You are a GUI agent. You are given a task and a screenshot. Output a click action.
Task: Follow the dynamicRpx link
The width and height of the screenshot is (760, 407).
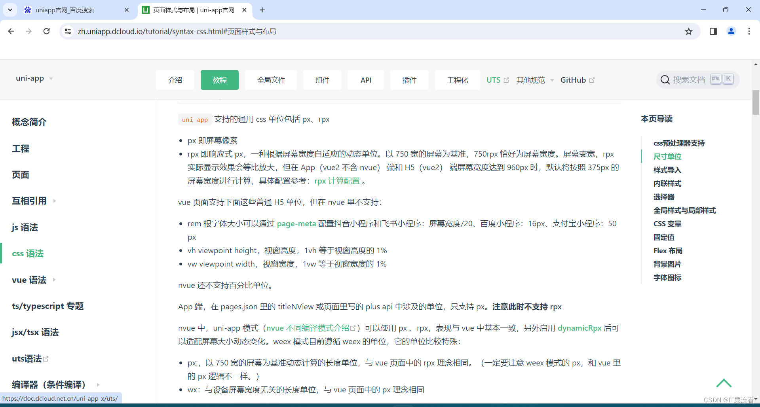(x=579, y=328)
